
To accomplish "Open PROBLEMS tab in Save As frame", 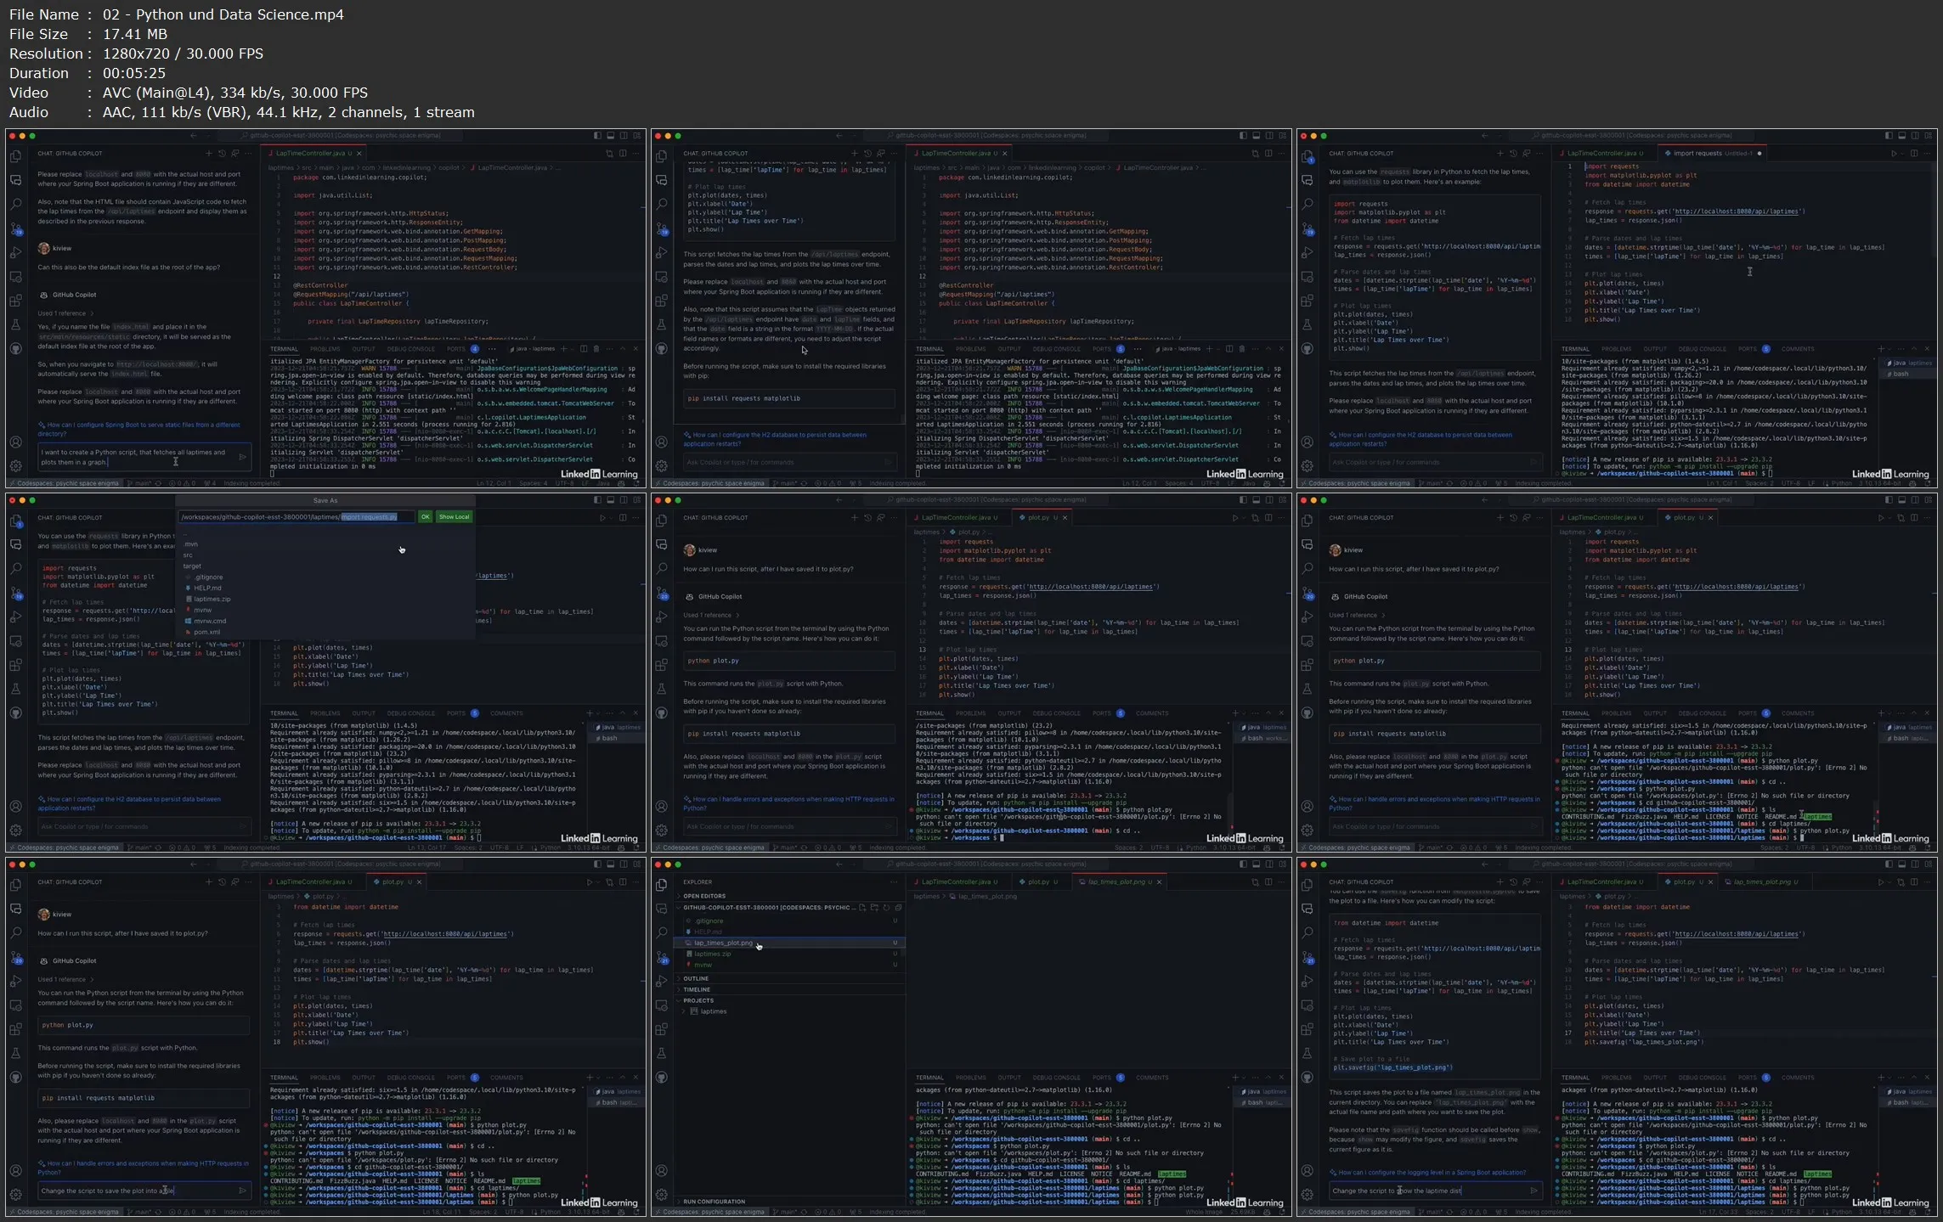I will pos(325,713).
